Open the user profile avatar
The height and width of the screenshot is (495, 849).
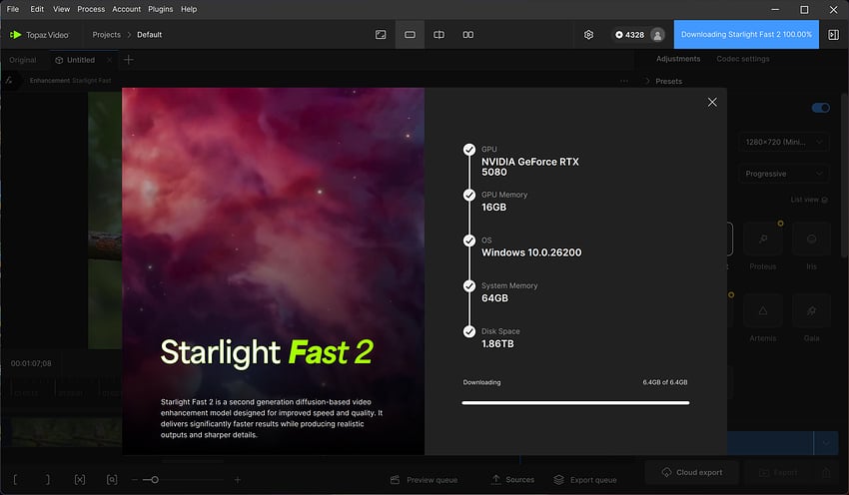[x=657, y=35]
